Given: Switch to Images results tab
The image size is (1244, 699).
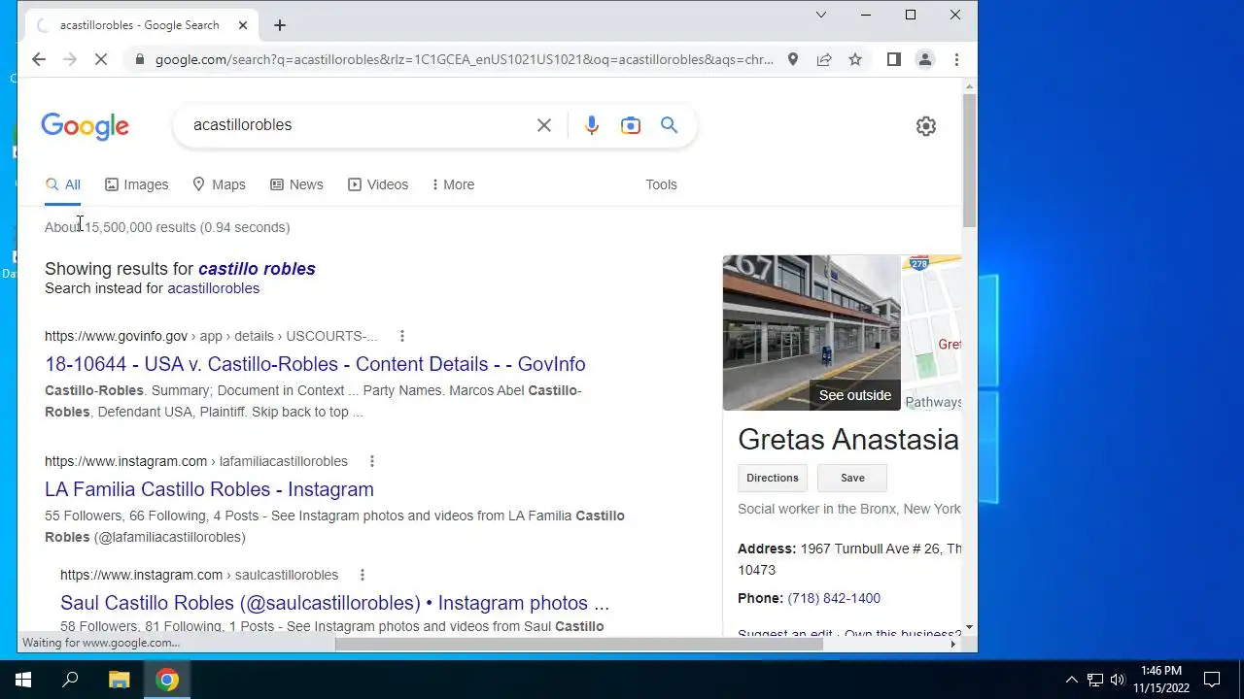Looking at the screenshot, I should tap(137, 184).
